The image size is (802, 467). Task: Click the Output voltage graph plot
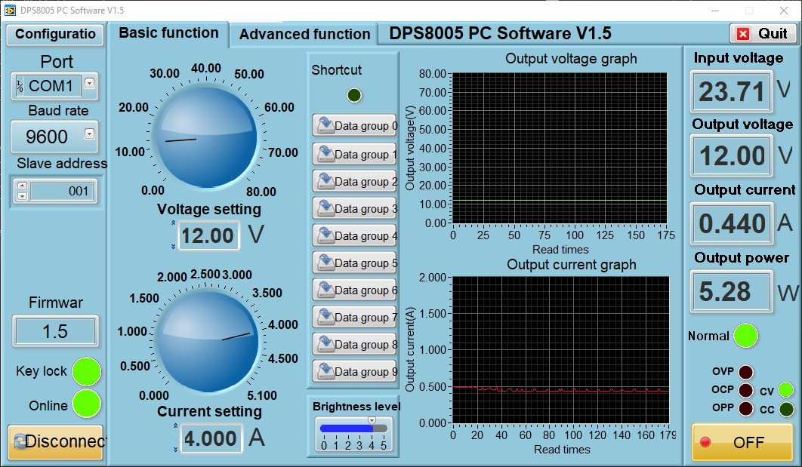[560, 148]
